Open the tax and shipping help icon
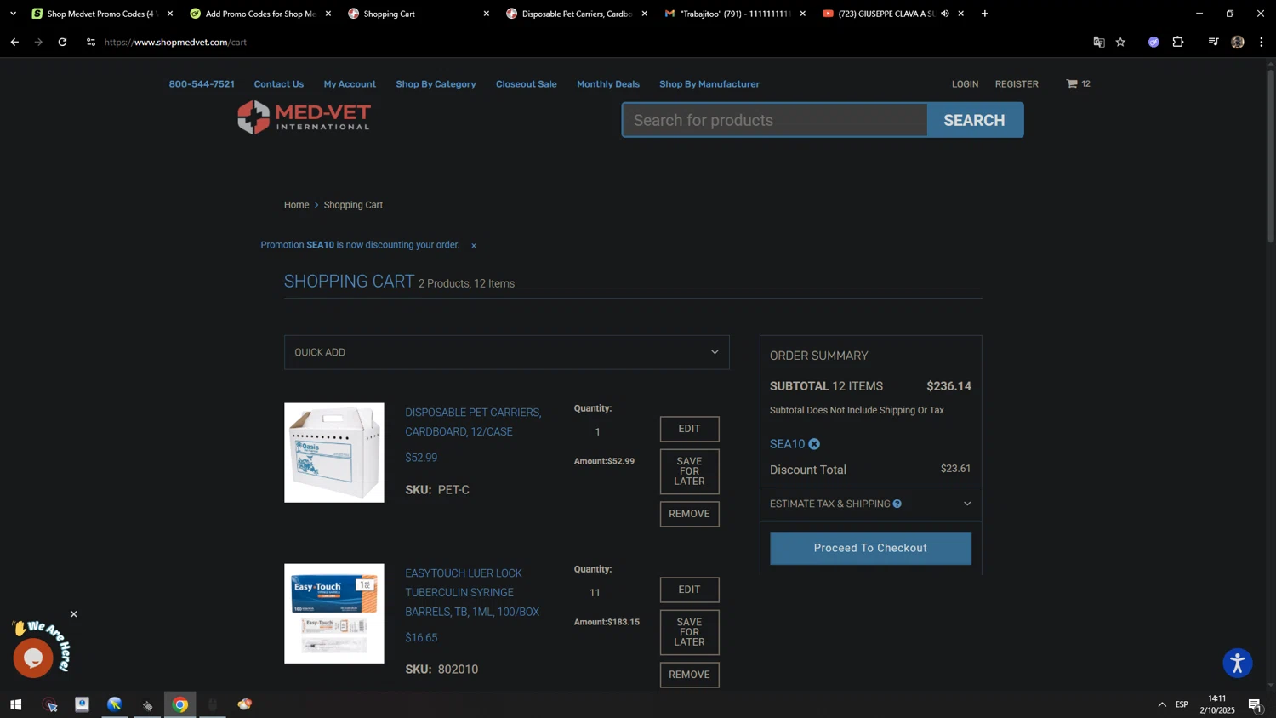Image resolution: width=1276 pixels, height=718 pixels. pyautogui.click(x=897, y=504)
